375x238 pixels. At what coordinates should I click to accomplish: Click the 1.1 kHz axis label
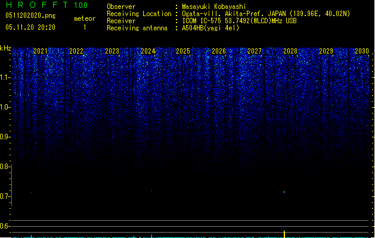[5, 77]
